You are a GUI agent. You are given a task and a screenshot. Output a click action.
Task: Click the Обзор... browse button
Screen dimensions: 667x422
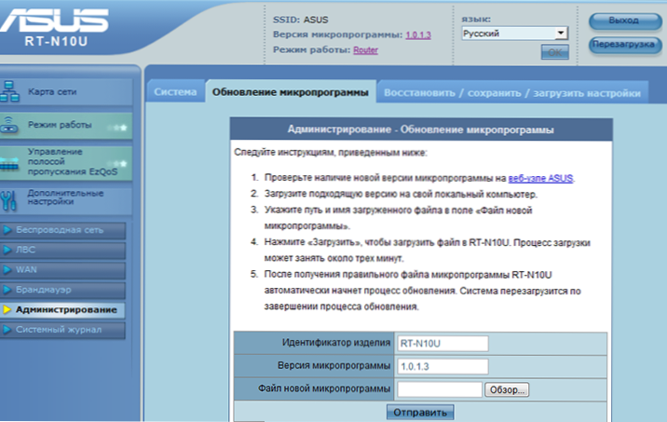(x=507, y=389)
